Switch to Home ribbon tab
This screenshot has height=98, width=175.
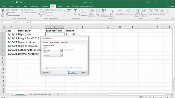tap(11, 6)
